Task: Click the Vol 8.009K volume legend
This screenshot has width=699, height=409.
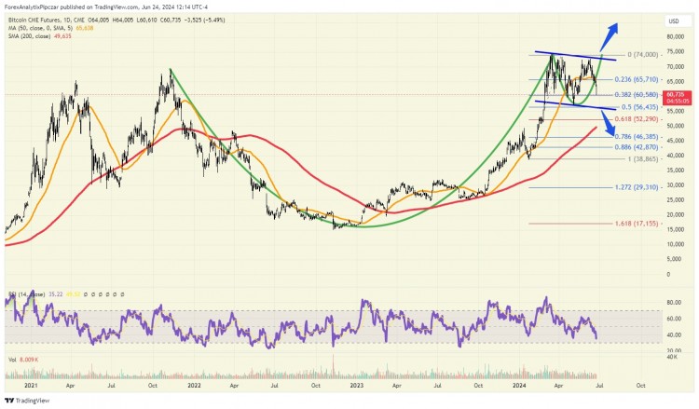Action: pos(23,359)
